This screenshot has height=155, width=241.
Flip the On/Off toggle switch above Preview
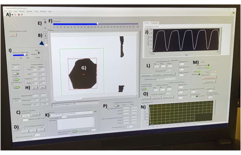(x=45, y=22)
